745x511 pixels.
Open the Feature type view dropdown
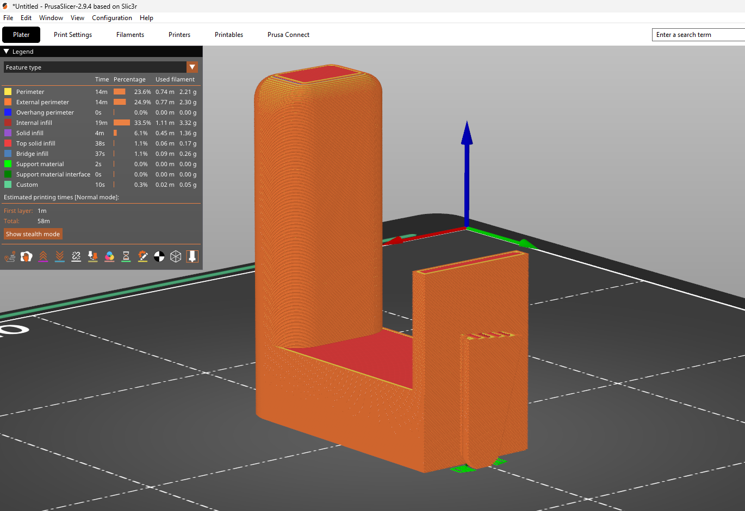coord(192,67)
